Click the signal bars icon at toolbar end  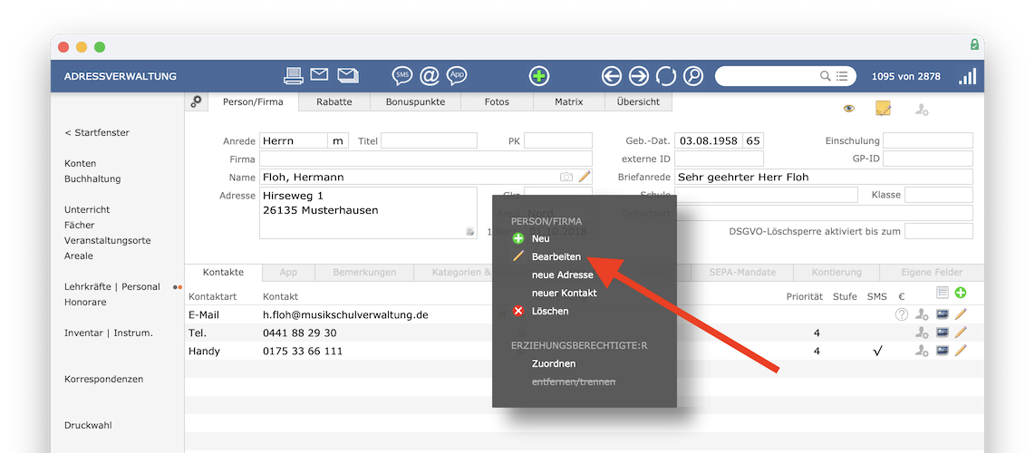968,76
